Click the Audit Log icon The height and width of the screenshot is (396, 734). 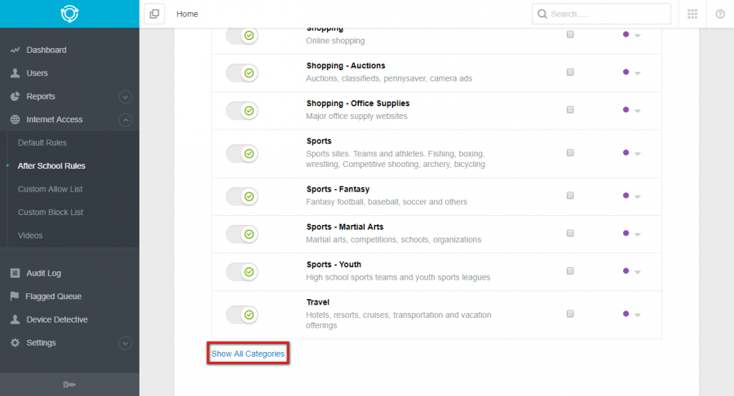(x=15, y=273)
